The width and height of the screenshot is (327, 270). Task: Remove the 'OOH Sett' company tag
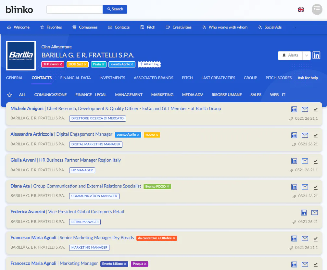(85, 64)
